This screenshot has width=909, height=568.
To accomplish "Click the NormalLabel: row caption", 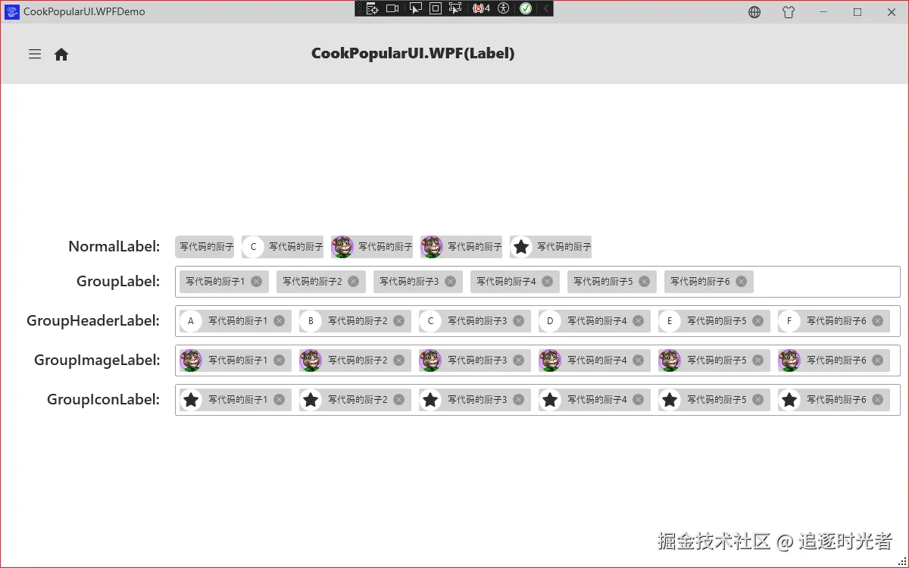I will [114, 247].
